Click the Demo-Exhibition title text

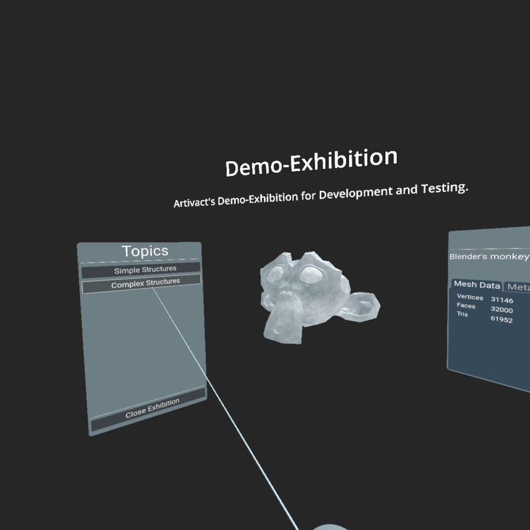click(x=311, y=162)
